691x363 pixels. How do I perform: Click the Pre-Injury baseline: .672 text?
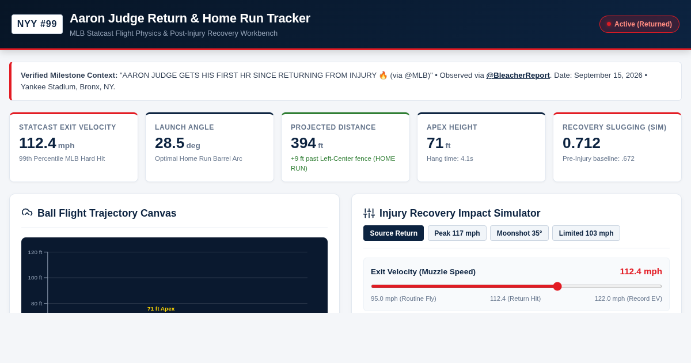coord(598,158)
